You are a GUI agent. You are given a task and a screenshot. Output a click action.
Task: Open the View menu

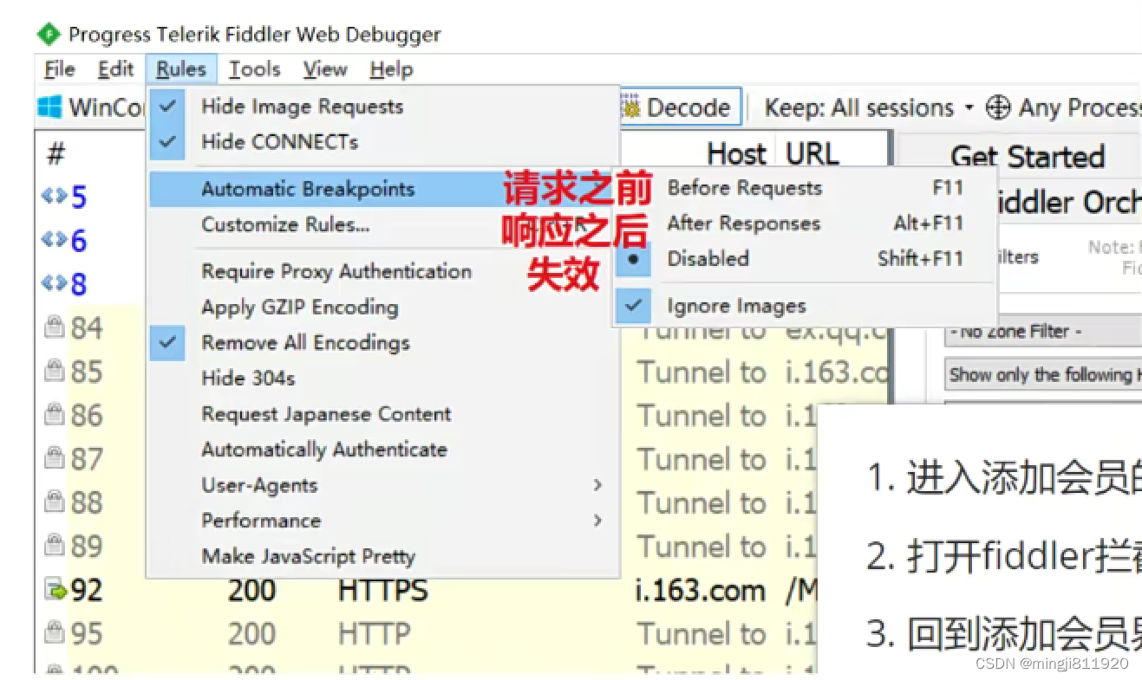pos(325,69)
